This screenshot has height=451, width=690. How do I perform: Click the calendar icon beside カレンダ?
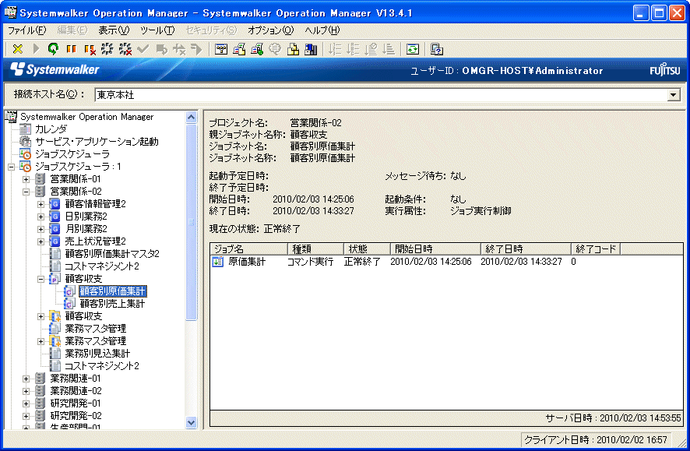point(26,129)
